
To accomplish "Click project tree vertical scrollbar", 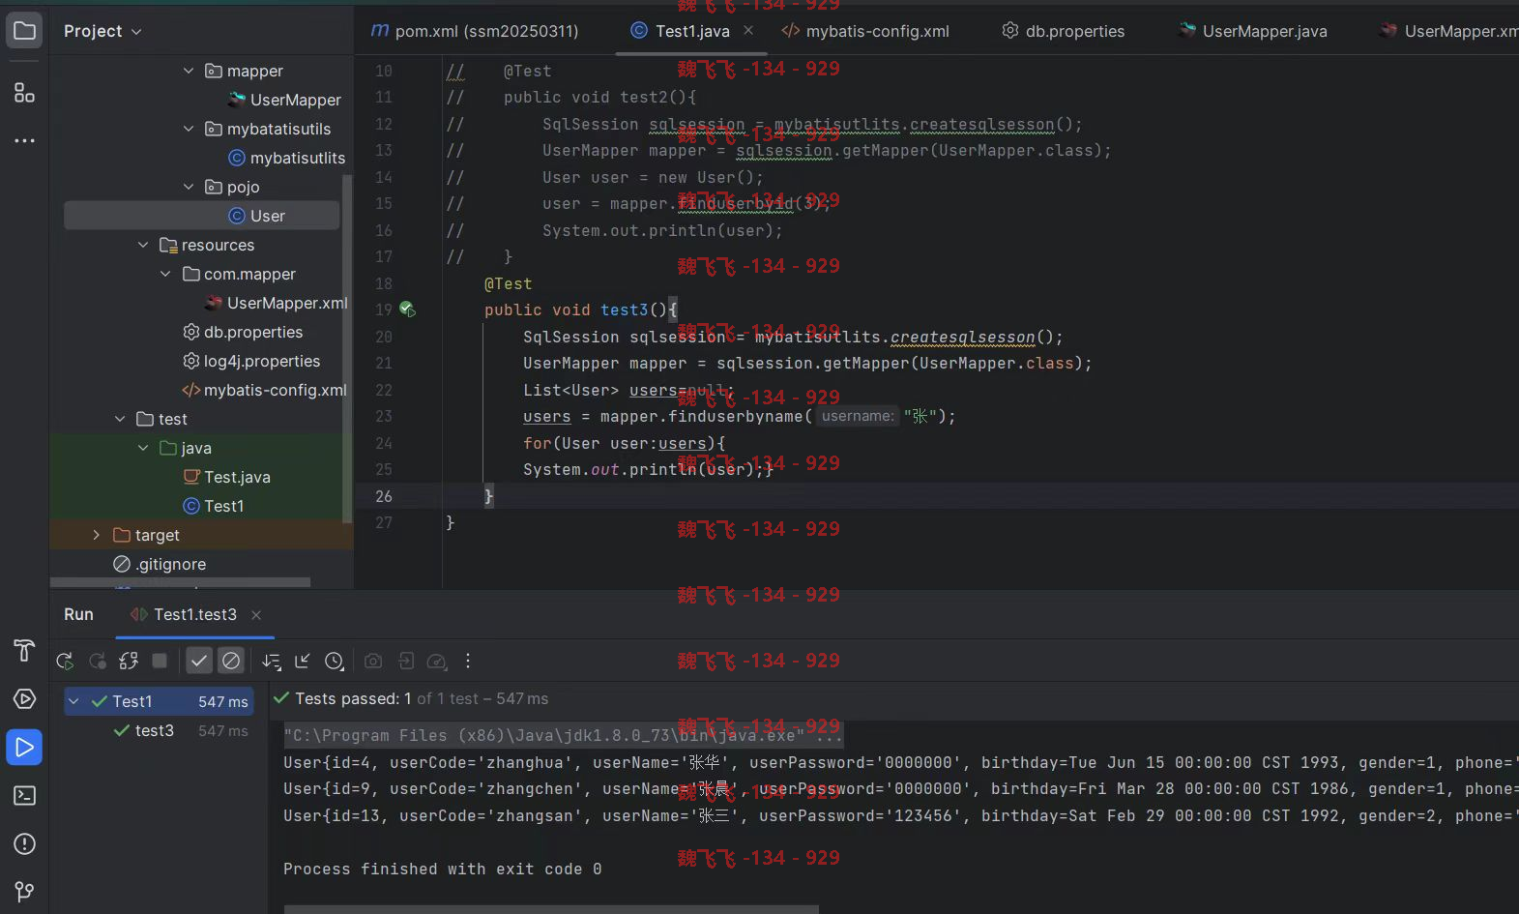I will pos(347,348).
